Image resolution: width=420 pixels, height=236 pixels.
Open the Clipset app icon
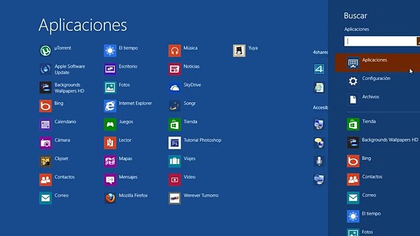[x=45, y=161]
